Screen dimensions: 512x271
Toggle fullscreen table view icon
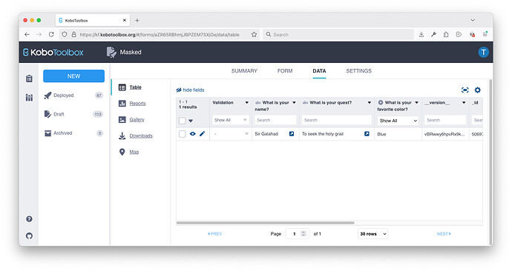click(465, 90)
